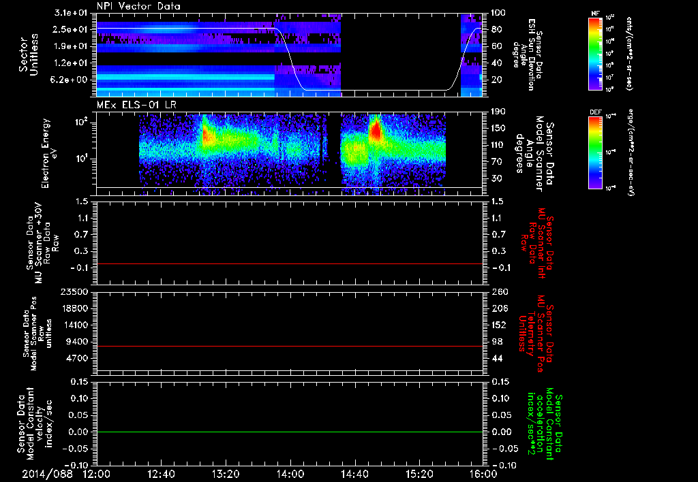Click the 260 telemetry tick label
This screenshot has width=698, height=482.
point(498,292)
